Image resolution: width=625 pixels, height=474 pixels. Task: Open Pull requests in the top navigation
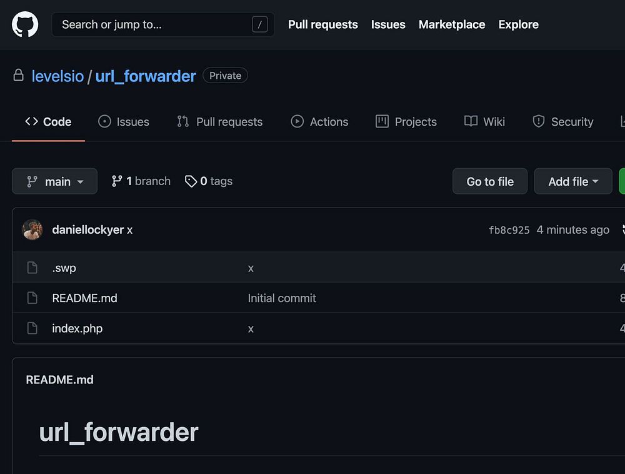(323, 25)
